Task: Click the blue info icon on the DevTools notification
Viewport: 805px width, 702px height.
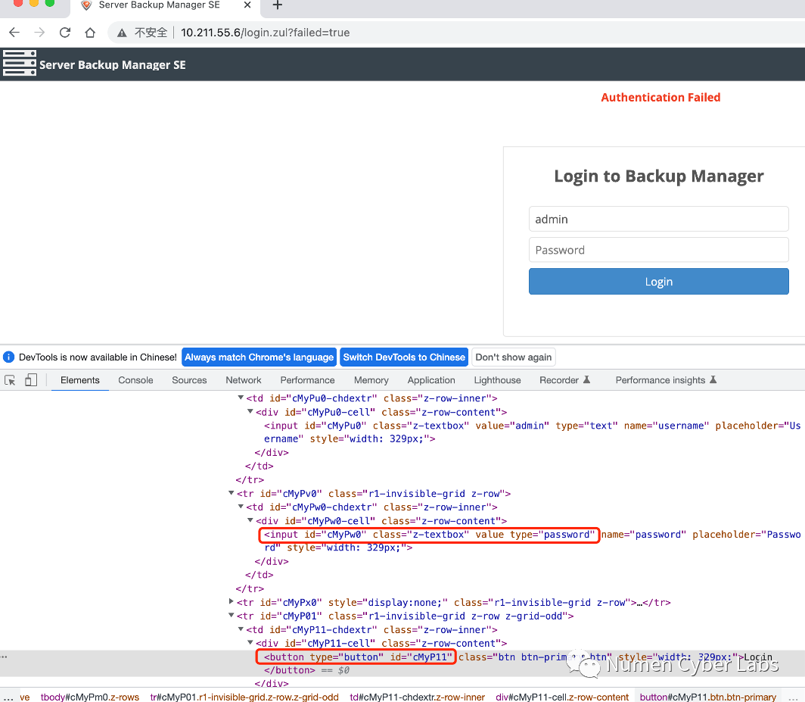Action: pos(8,357)
